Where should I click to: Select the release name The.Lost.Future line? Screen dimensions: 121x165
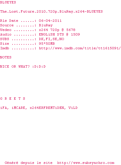[x=51, y=11]
